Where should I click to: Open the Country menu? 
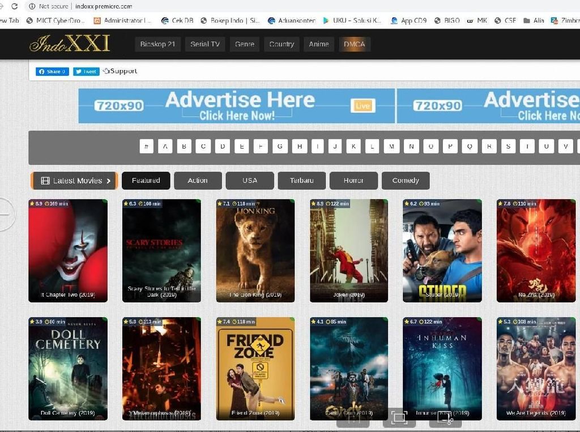coord(282,44)
